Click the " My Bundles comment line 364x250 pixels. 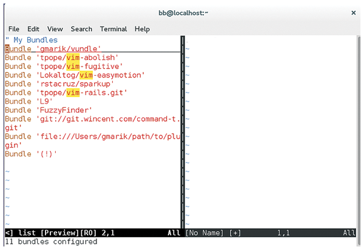(32, 40)
